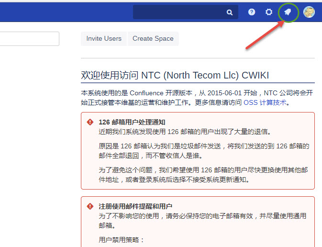This screenshot has width=322, height=247.
Task: Open the user profile avatar menu
Action: point(309,12)
